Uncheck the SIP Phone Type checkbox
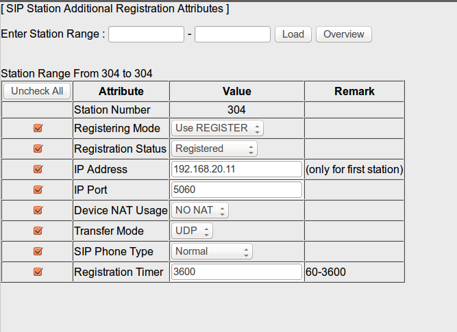This screenshot has height=332, width=457. click(x=38, y=251)
